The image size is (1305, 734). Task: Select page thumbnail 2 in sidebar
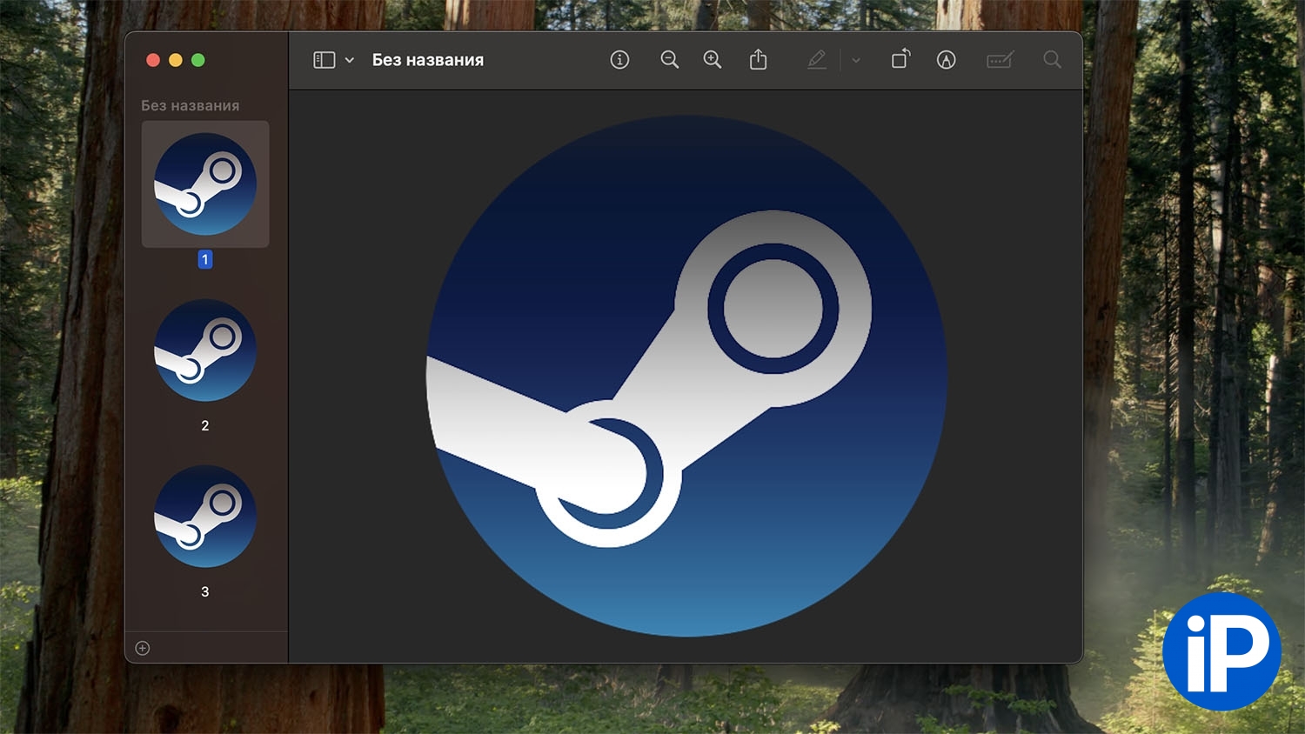click(x=205, y=350)
